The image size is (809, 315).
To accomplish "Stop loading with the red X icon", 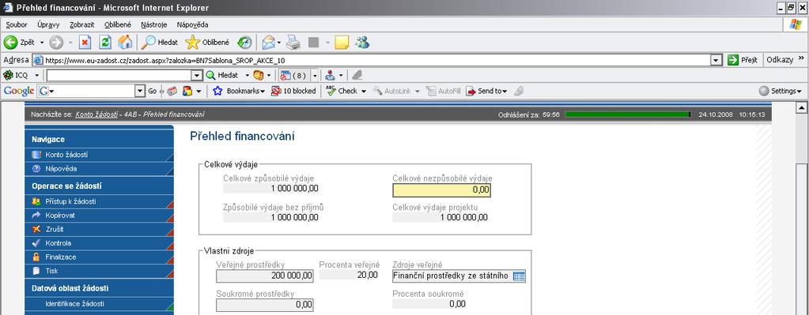I will 85,42.
